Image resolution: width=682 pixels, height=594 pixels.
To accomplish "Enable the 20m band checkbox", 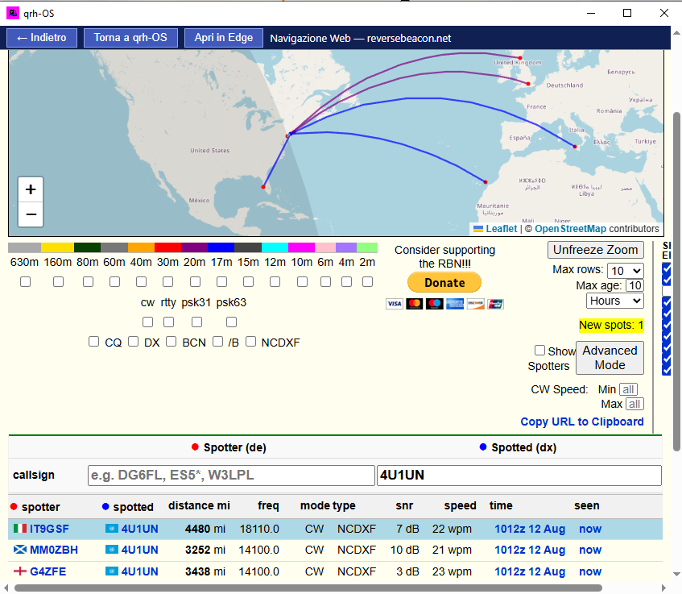I will click(x=196, y=282).
